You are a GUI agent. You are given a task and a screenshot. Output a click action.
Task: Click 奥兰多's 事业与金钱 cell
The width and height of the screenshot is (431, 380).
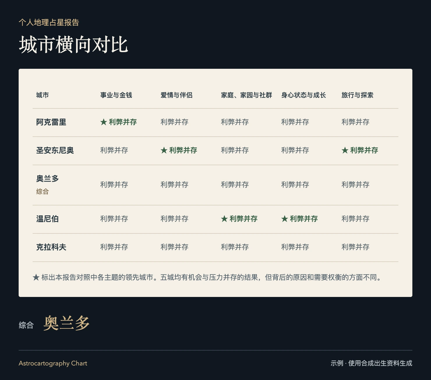tap(114, 185)
